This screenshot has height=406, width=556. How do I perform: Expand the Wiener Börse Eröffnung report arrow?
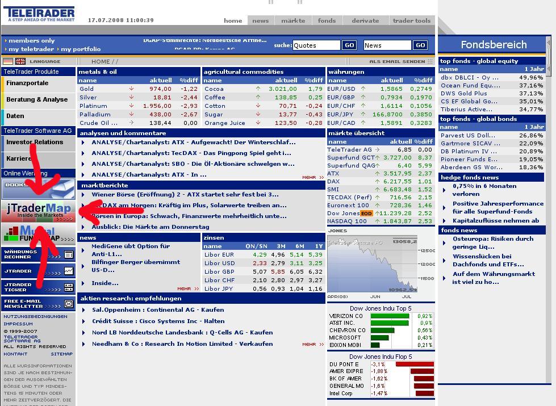83,195
